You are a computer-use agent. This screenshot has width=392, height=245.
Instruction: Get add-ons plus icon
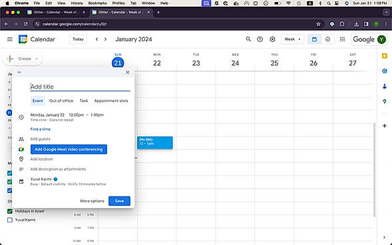385,126
